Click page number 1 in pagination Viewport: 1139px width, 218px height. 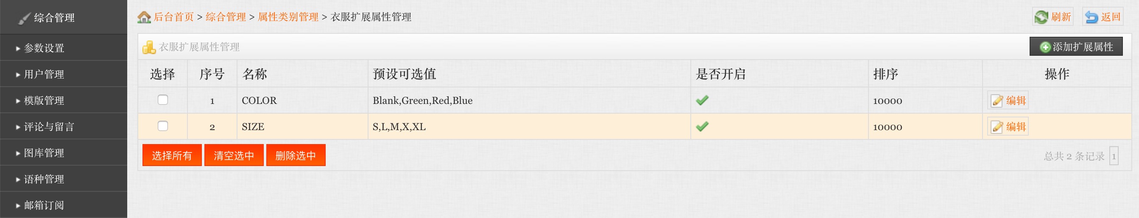click(x=1114, y=156)
